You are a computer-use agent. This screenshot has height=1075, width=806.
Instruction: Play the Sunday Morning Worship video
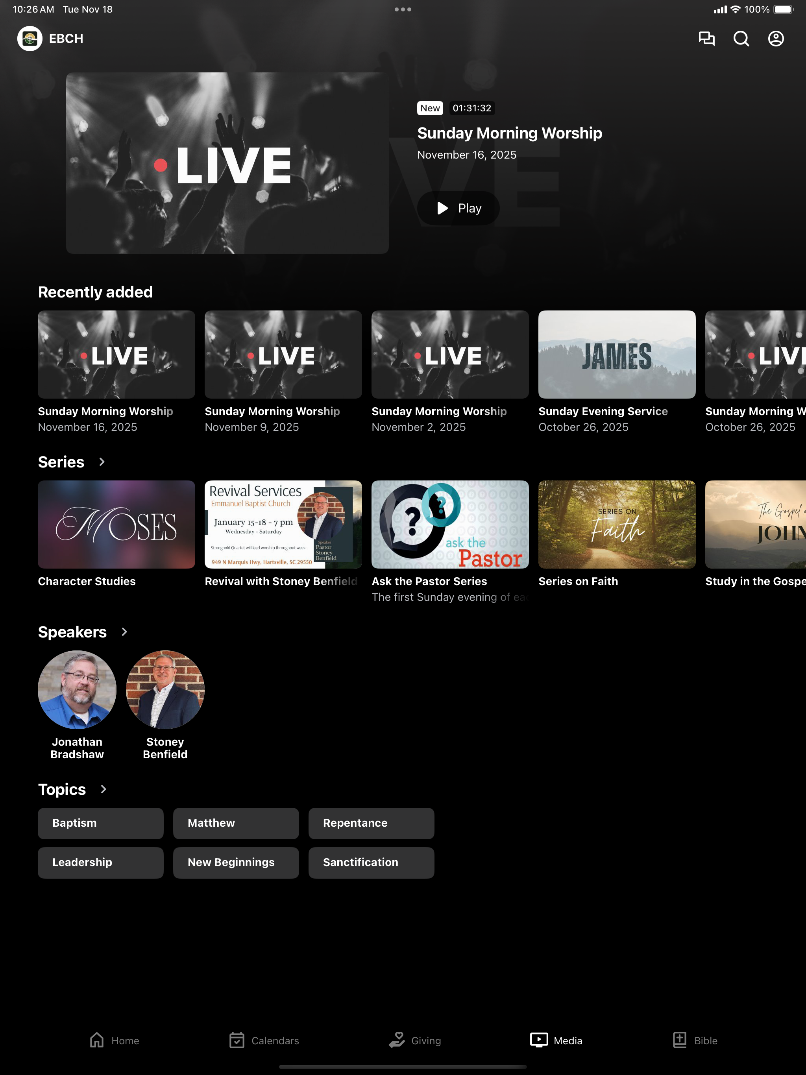(458, 208)
